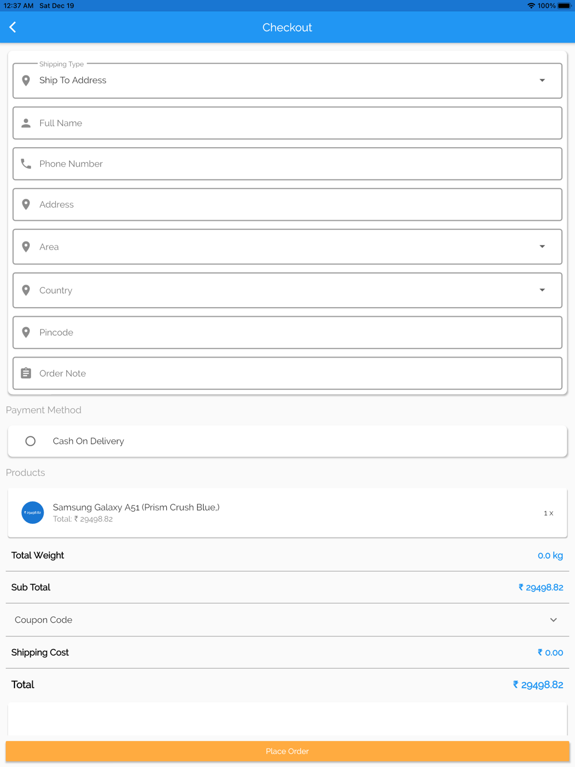Click the battery icon in status bar
The image size is (575, 767).
coord(564,6)
